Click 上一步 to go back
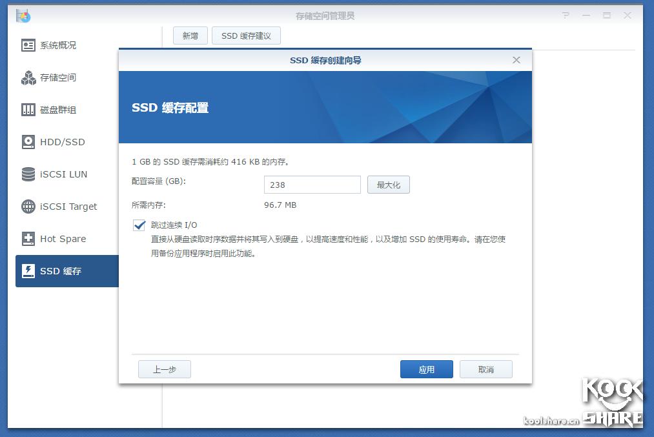Image resolution: width=654 pixels, height=437 pixels. pyautogui.click(x=165, y=369)
